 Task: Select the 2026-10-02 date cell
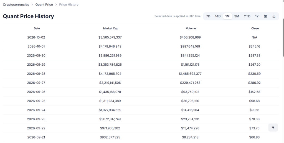tap(36, 37)
